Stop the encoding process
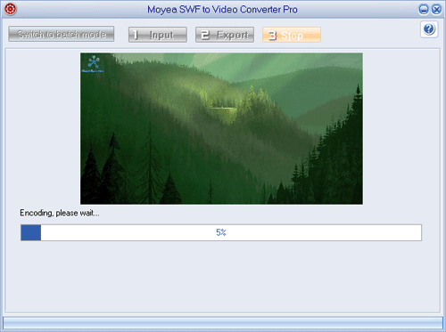446x332 pixels. 292,35
